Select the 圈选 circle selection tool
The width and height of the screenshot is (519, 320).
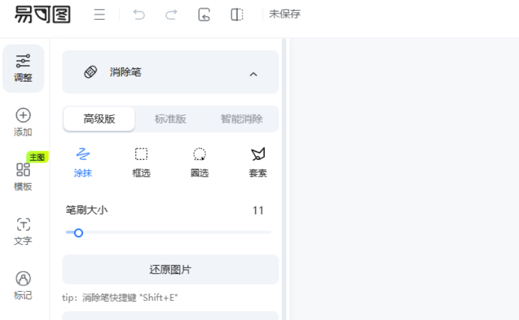click(199, 163)
